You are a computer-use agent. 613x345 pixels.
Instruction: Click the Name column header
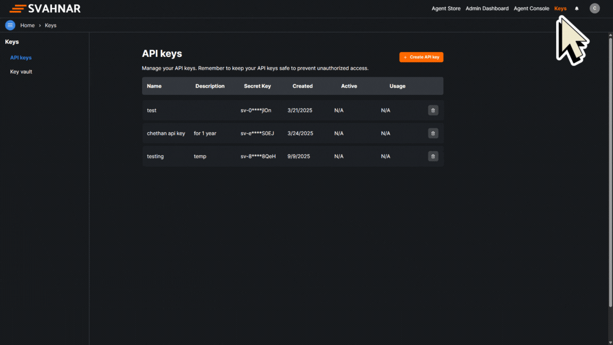154,86
